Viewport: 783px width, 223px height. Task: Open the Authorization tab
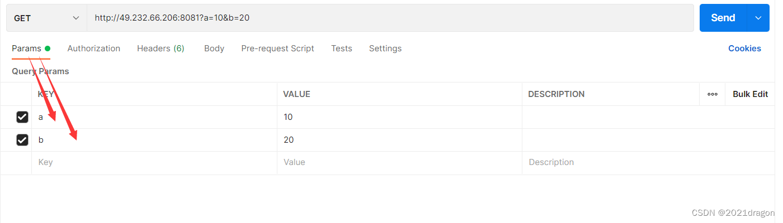(93, 49)
